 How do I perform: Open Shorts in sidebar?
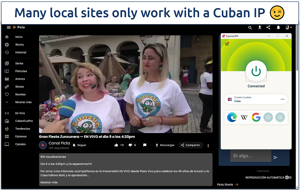tap(19, 45)
